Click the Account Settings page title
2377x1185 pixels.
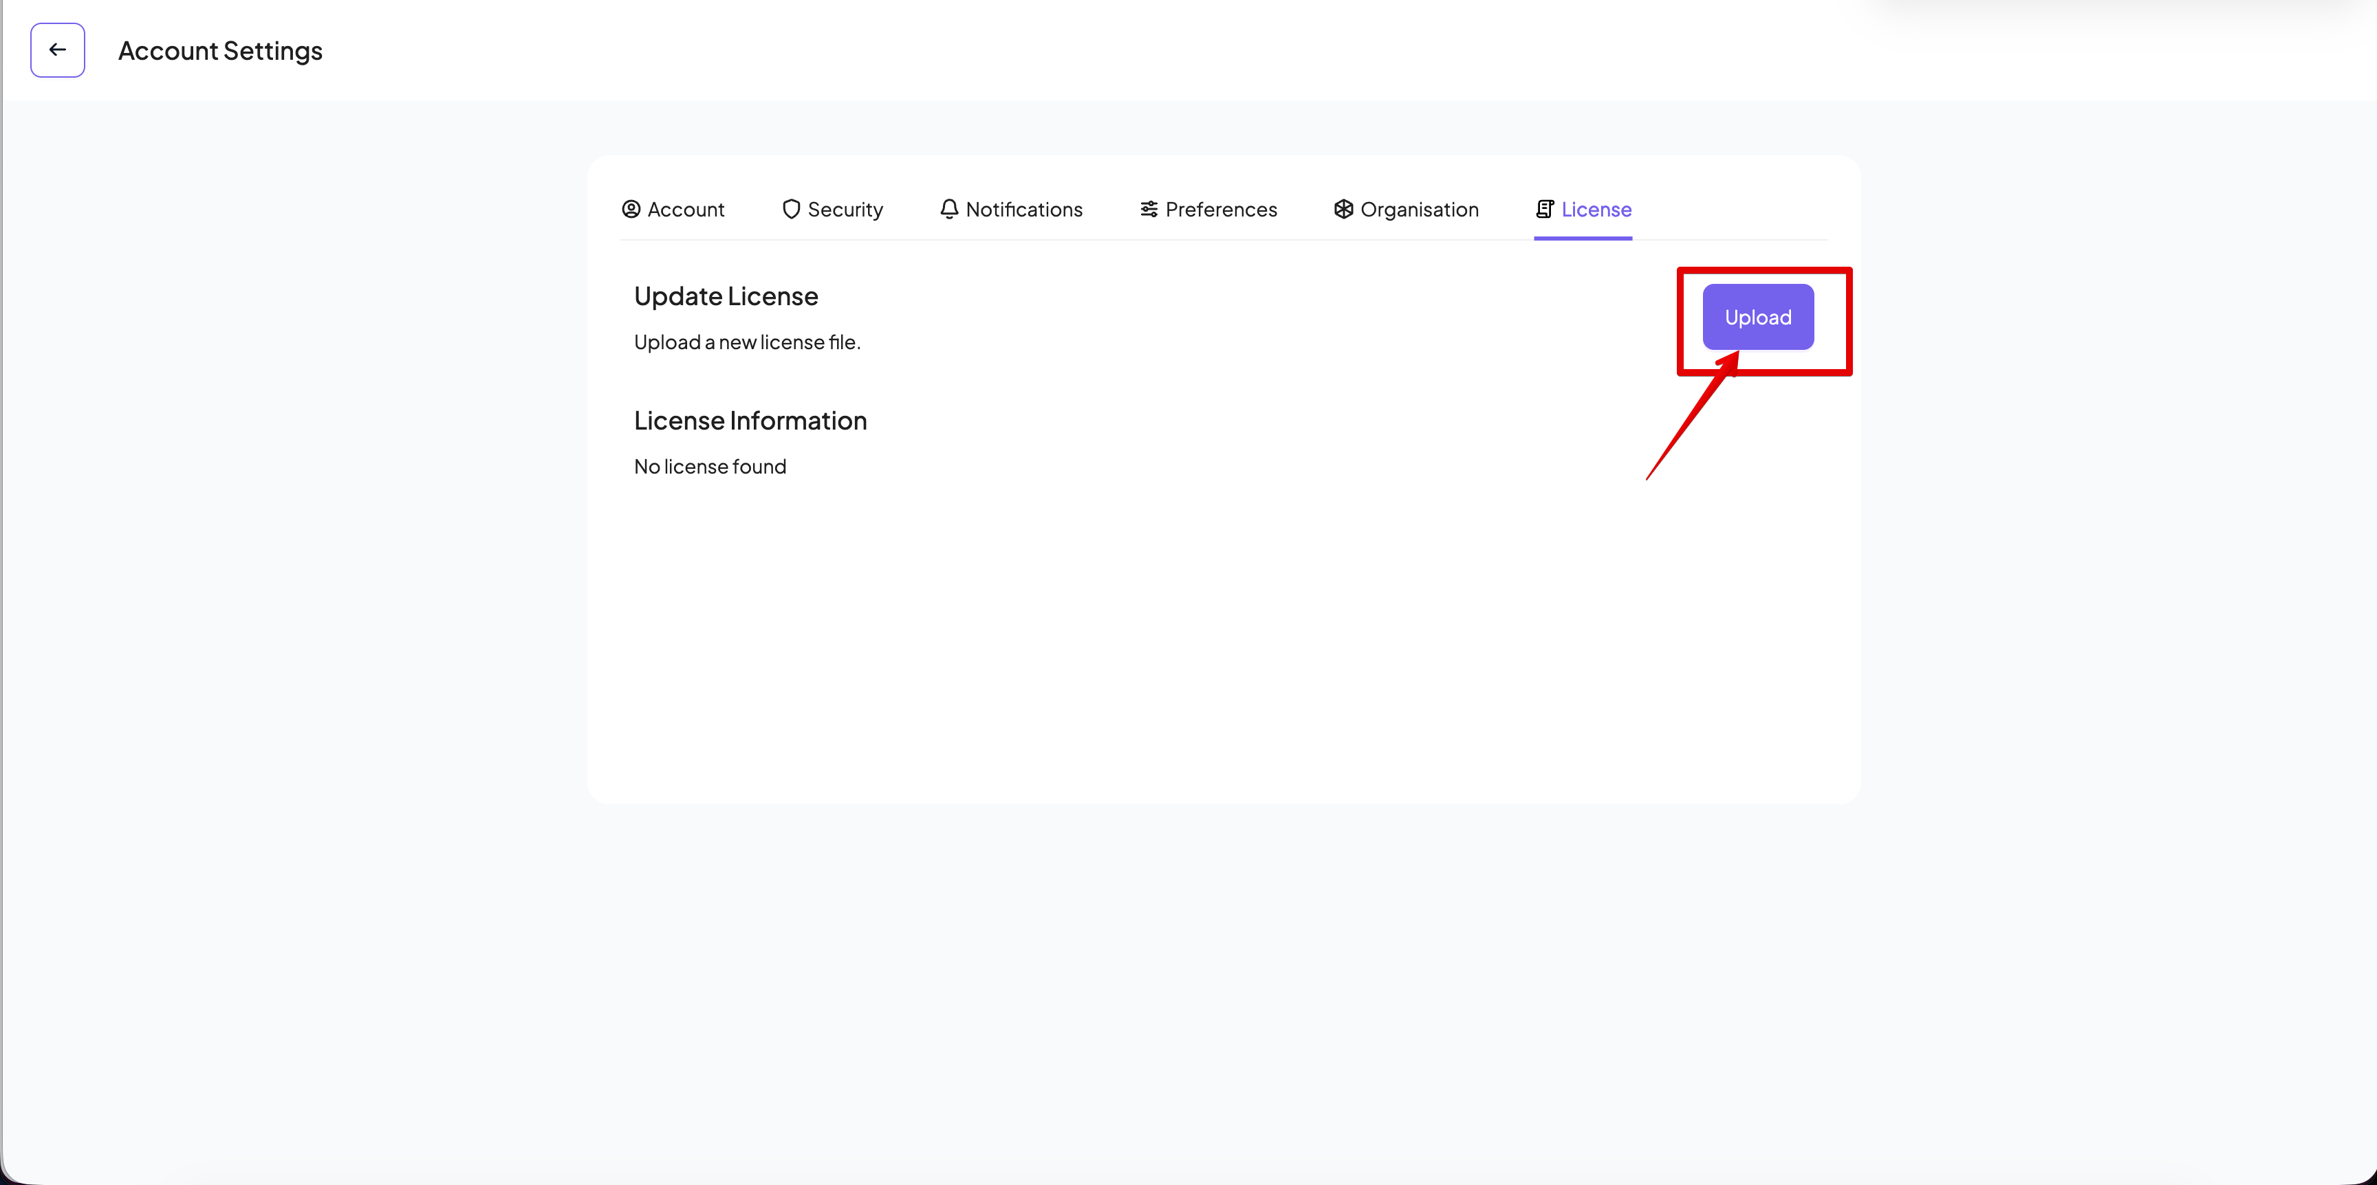tap(221, 51)
